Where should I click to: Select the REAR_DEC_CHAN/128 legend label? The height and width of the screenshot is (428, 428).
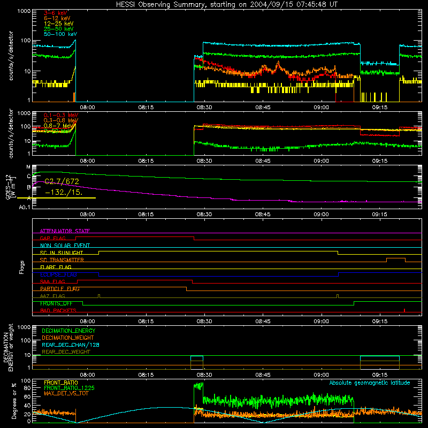pos(71,345)
